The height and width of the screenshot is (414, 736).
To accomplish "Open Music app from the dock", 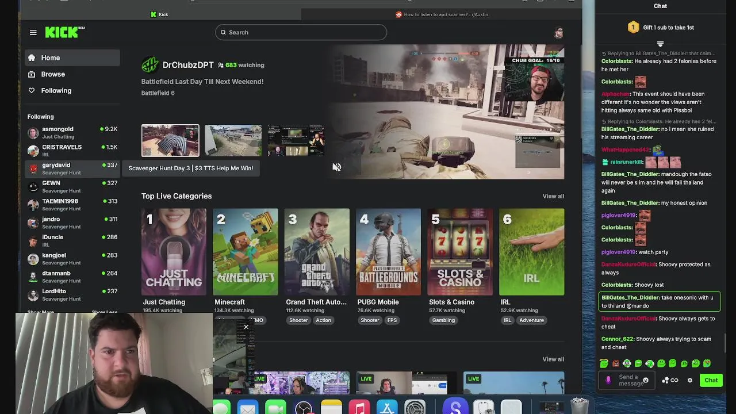I will coord(359,407).
